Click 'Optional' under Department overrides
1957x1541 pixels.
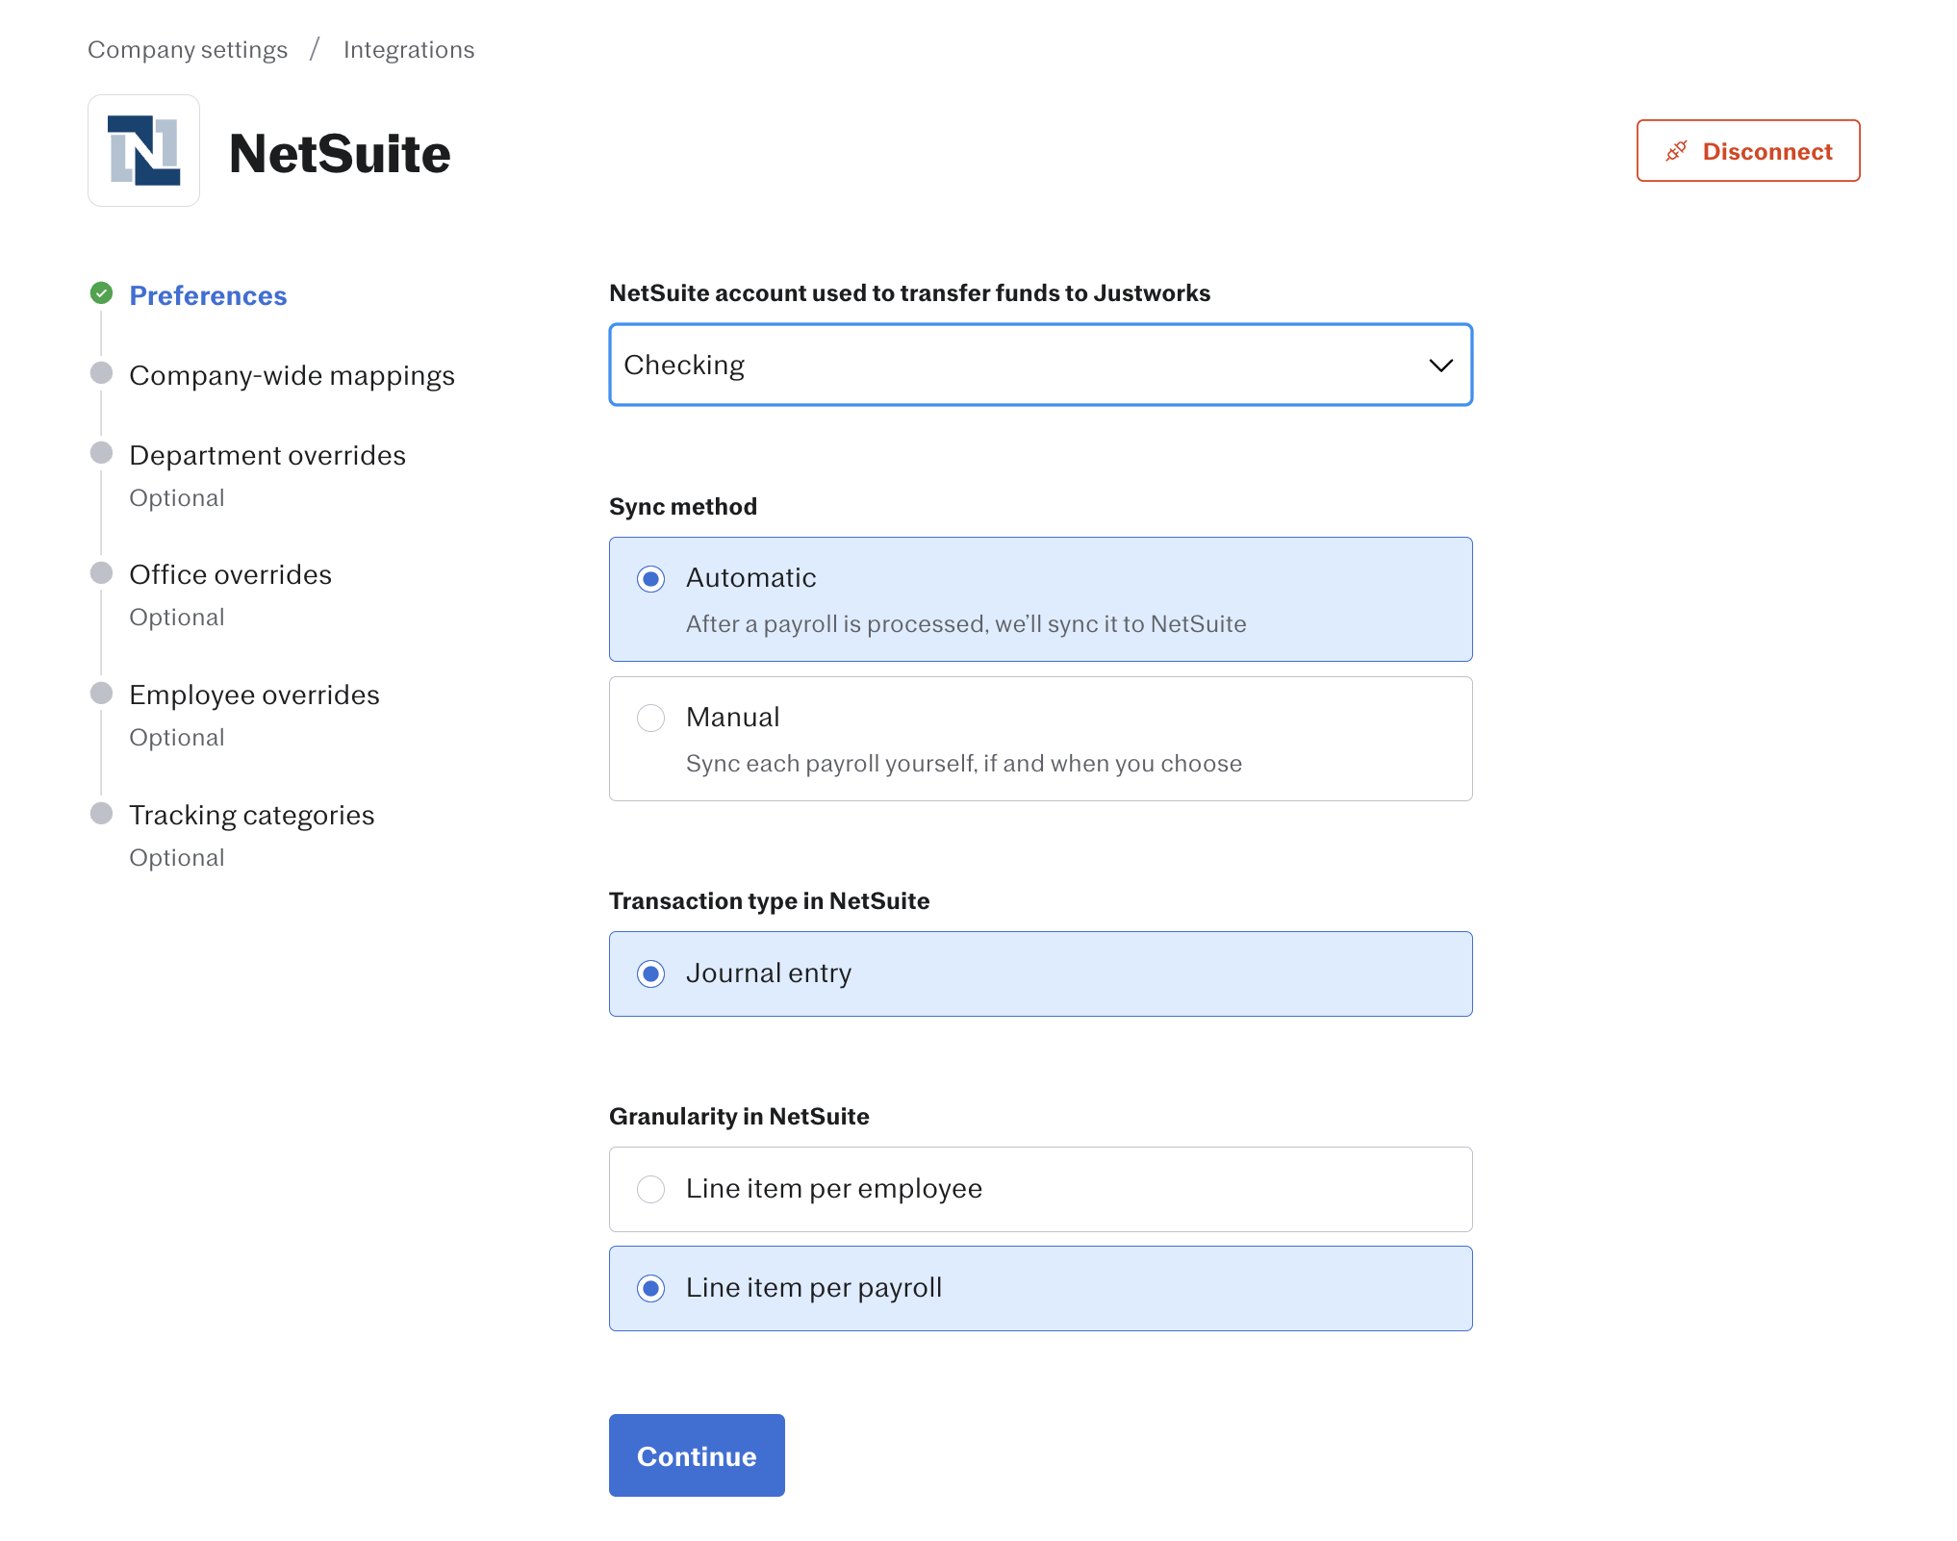[177, 498]
